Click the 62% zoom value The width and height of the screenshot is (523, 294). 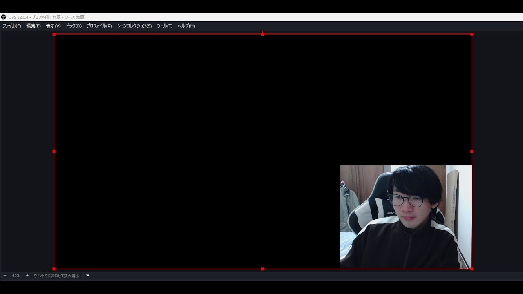click(16, 276)
